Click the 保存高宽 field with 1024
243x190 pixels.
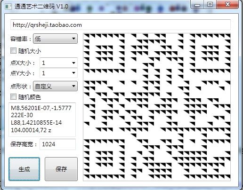[57, 144]
